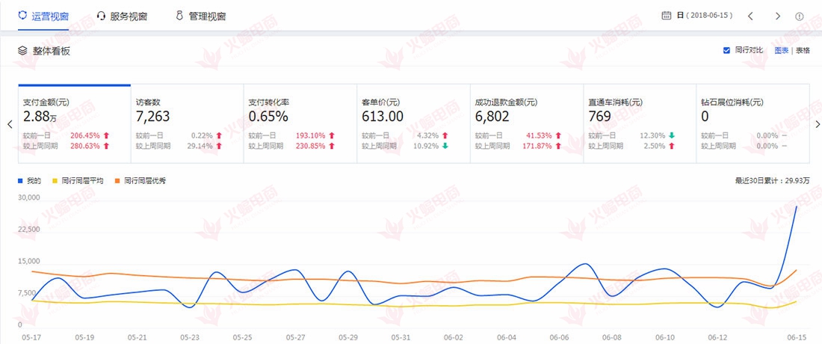Click the medal icon for 管理视窗

click(179, 16)
